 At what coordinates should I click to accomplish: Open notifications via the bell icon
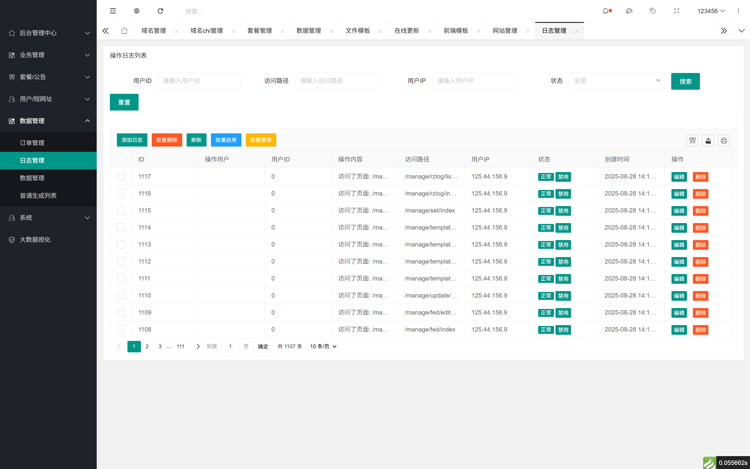pos(606,11)
